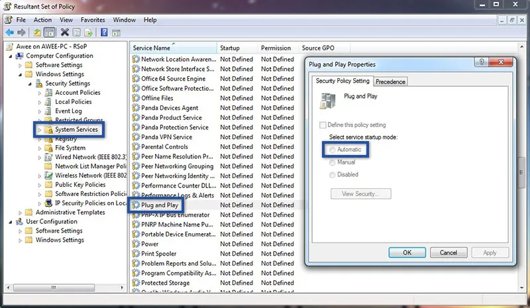Click Cancel in Plug and Play Properties
Image resolution: width=530 pixels, height=308 pixels.
[x=448, y=252]
